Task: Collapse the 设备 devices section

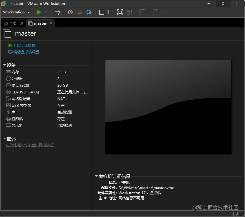Action: coord(5,65)
